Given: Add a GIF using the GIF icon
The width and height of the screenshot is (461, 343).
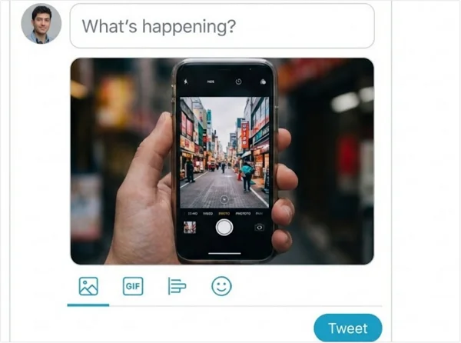Looking at the screenshot, I should click(x=133, y=286).
